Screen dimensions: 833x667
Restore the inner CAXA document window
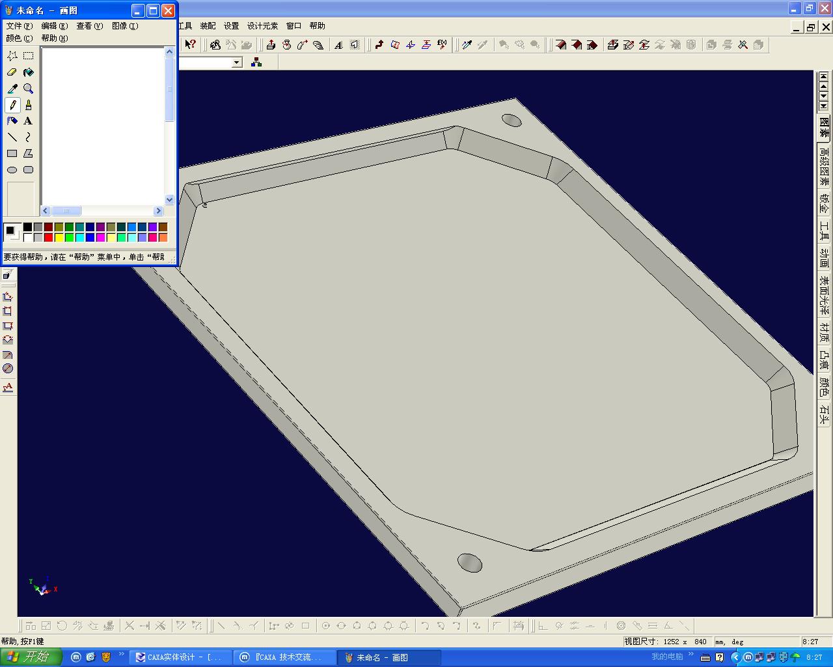pyautogui.click(x=811, y=27)
